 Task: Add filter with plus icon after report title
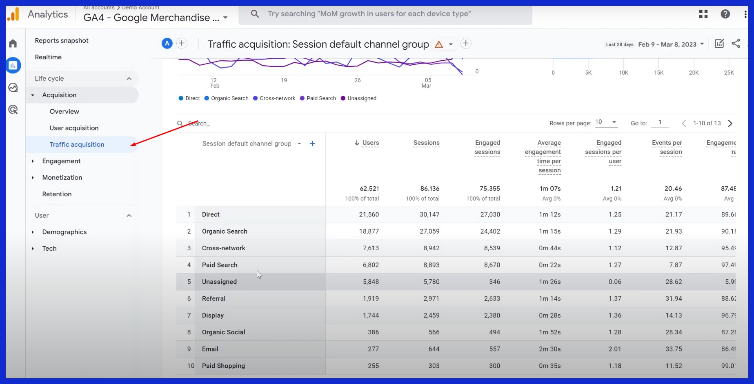(x=466, y=43)
